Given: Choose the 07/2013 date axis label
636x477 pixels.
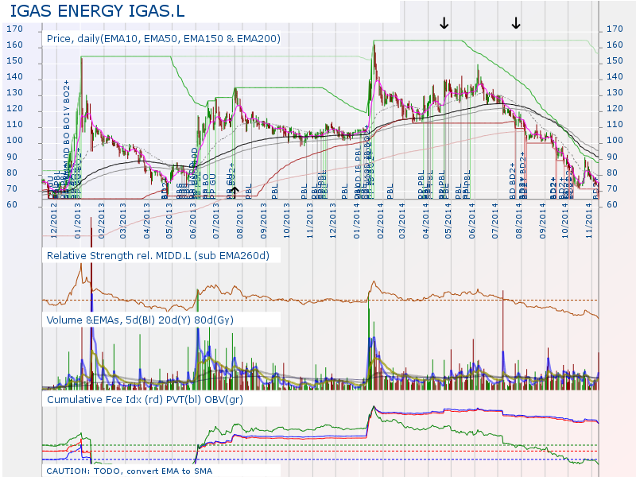Looking at the screenshot, I should point(215,221).
